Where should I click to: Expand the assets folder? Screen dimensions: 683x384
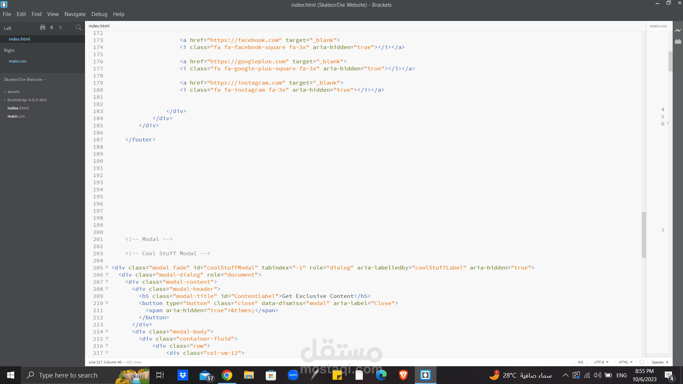14,92
